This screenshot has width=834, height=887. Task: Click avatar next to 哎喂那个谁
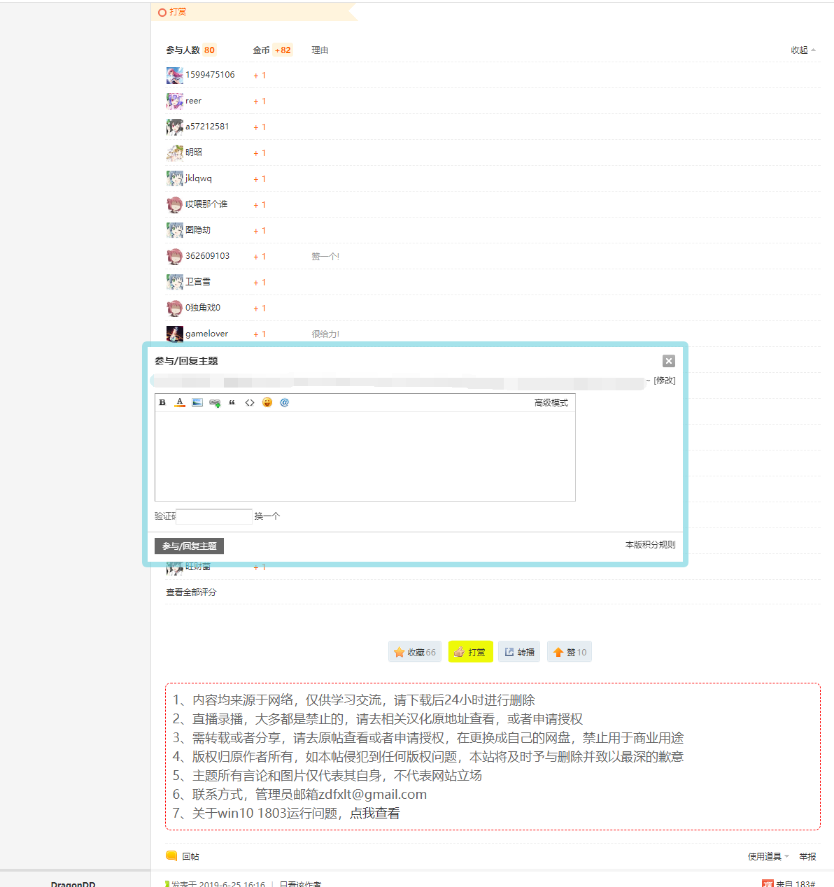coord(175,205)
